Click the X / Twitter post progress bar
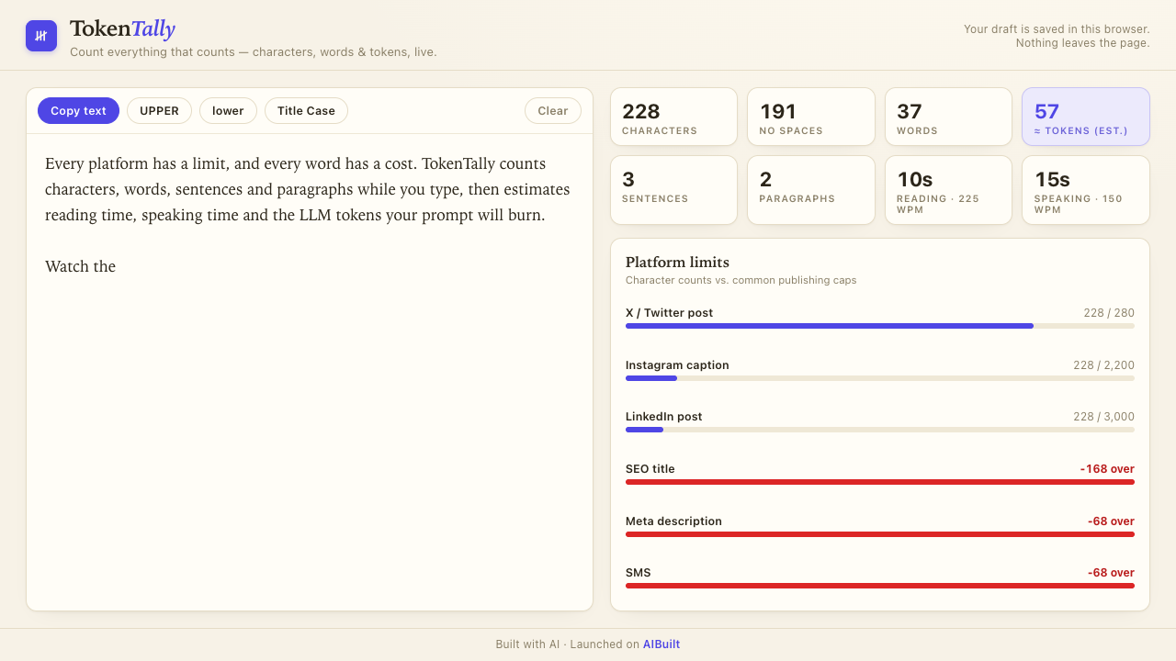1176x661 pixels. click(x=880, y=326)
